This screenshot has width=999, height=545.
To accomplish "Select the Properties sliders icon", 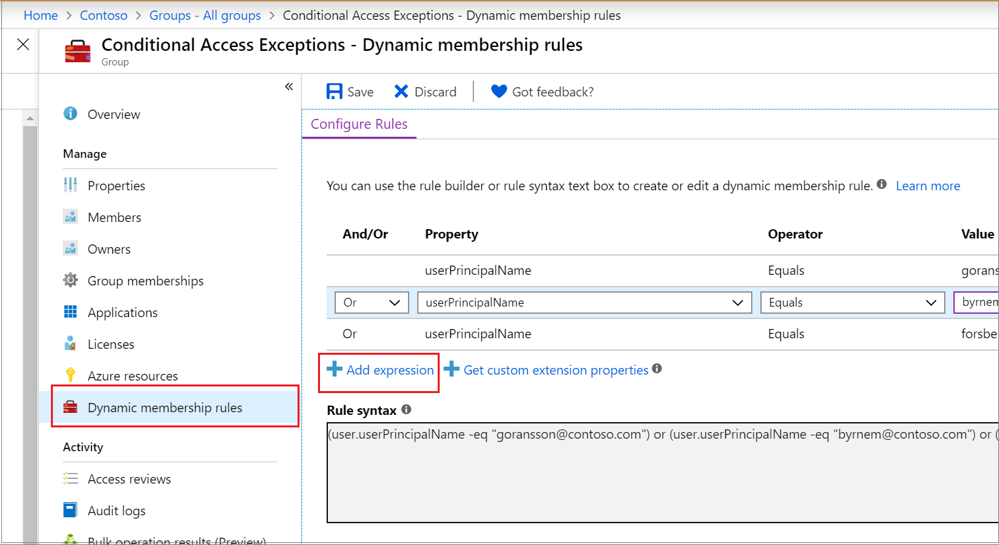I will tap(70, 185).
